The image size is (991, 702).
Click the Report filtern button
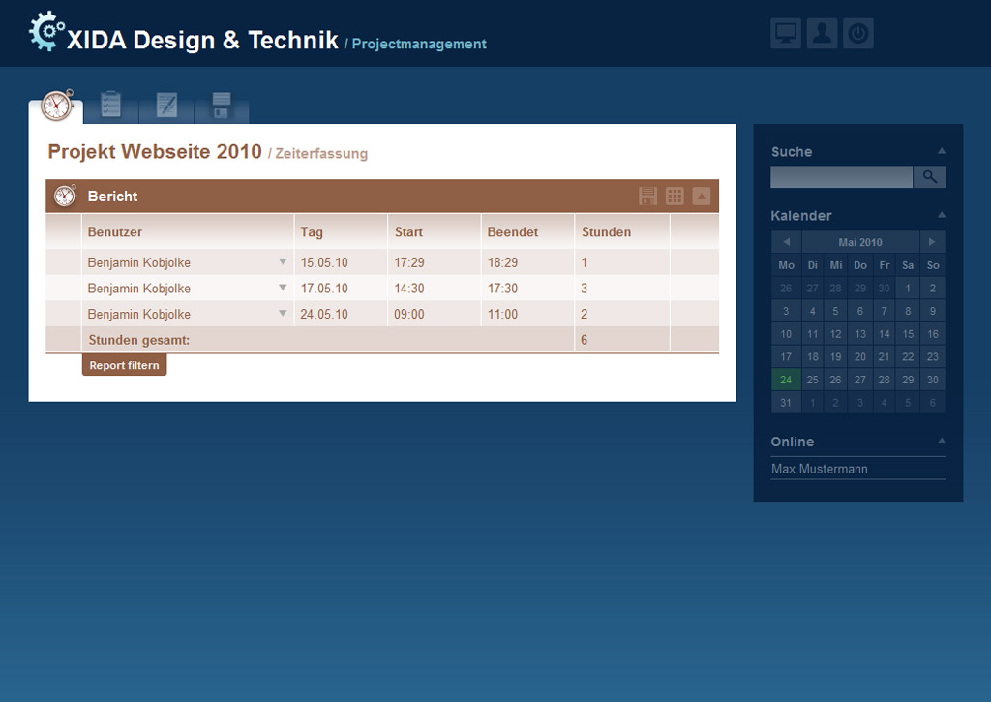(125, 365)
